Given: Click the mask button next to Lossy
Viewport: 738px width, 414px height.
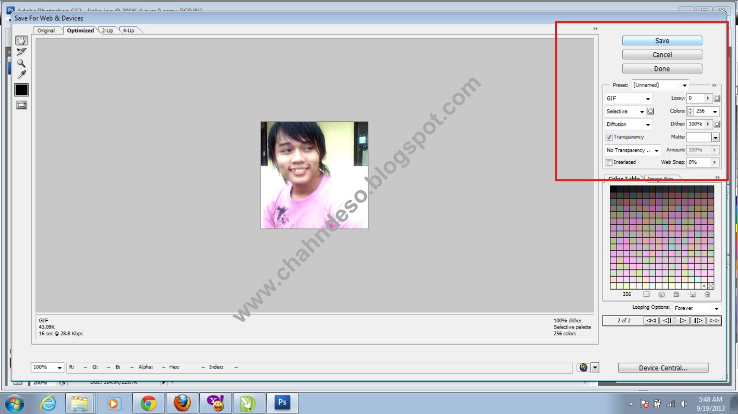Looking at the screenshot, I should [717, 98].
